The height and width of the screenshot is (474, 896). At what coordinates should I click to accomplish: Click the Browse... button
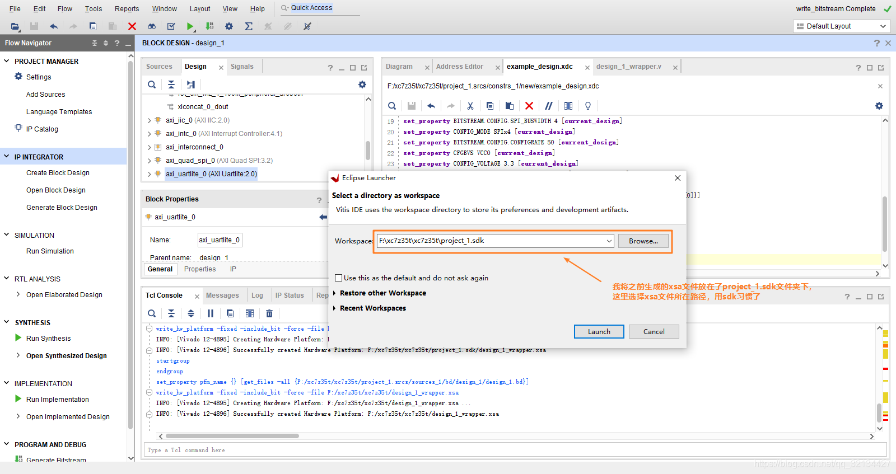point(643,241)
